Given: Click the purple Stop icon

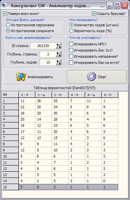Looking at the screenshot, I should tap(92, 76).
